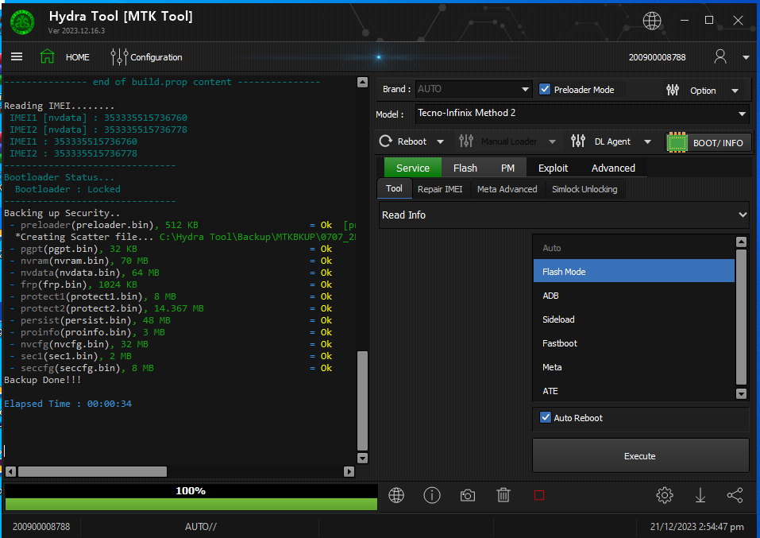Select Fastboot in the mode list
The width and height of the screenshot is (760, 538).
pos(634,343)
